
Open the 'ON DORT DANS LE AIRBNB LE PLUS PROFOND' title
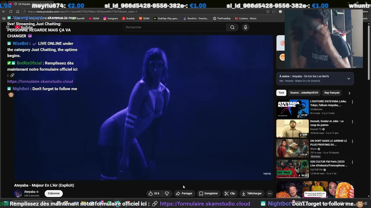(329, 143)
